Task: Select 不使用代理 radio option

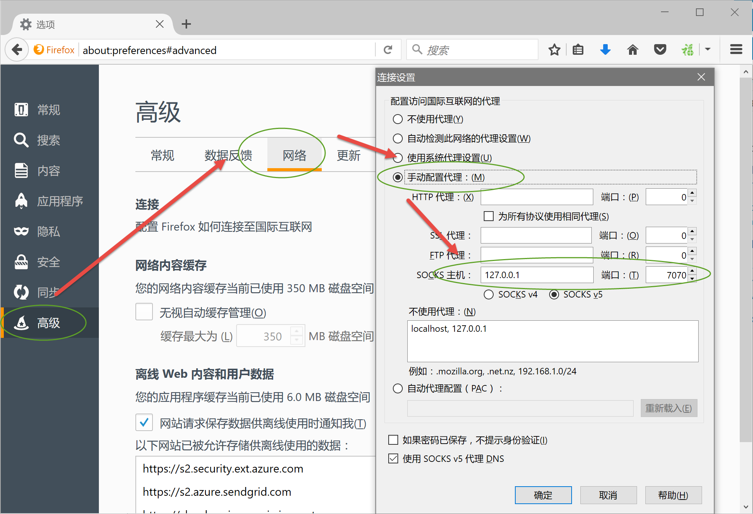Action: (398, 119)
